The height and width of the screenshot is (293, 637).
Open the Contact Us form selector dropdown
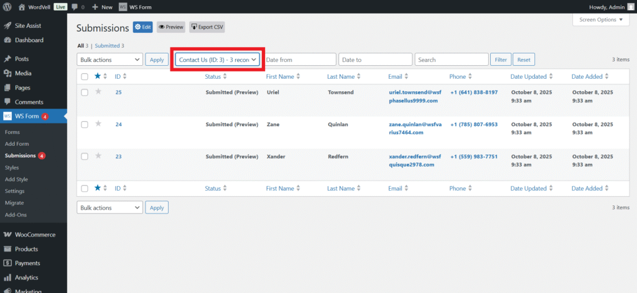click(217, 60)
